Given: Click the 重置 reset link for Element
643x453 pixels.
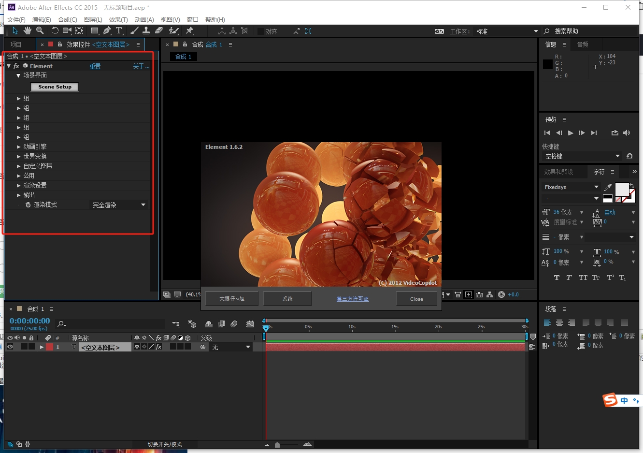Looking at the screenshot, I should pyautogui.click(x=95, y=66).
